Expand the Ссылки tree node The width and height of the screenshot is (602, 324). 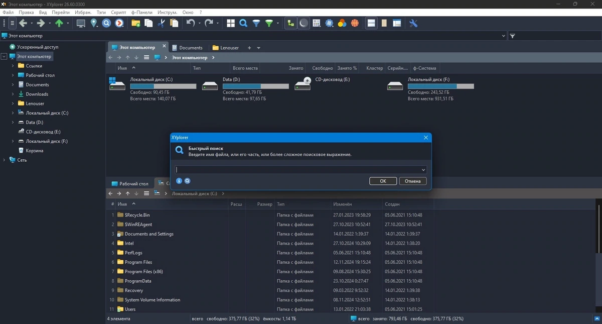pyautogui.click(x=13, y=66)
